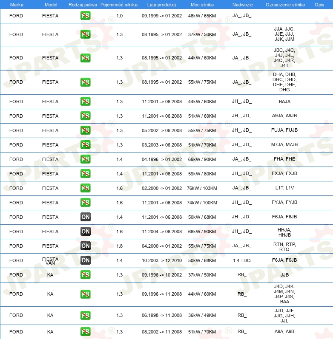Click petrol icon in Fiesta 37kW/50KM row
Viewport: 333px width, 339px height.
click(85, 34)
